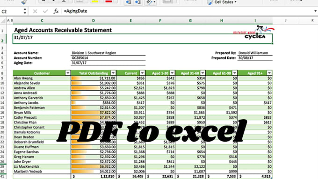
Task: Click the fx Insert Function icon
Action: (56, 11)
